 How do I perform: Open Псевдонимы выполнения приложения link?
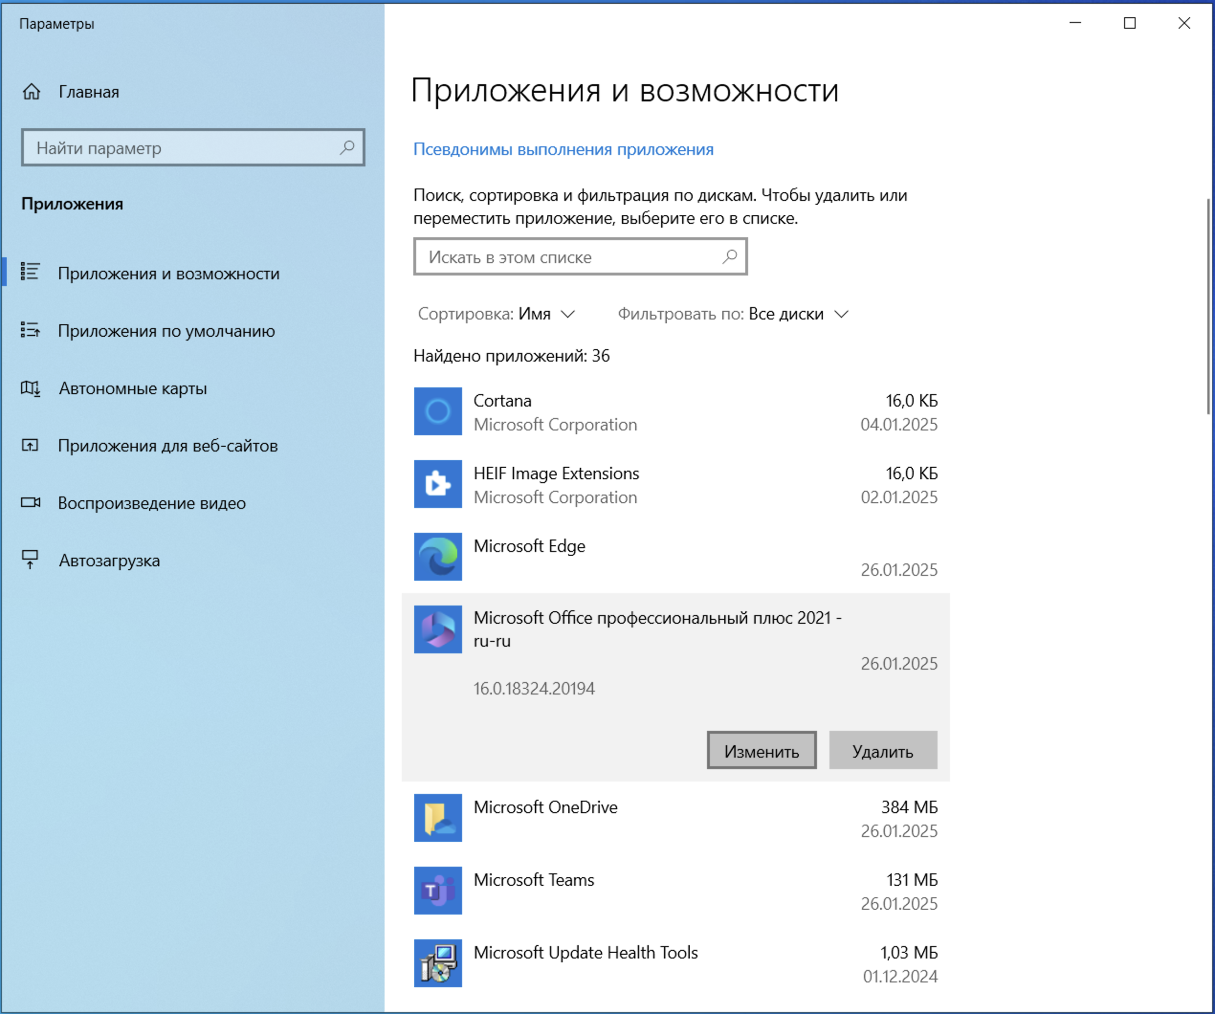point(563,149)
